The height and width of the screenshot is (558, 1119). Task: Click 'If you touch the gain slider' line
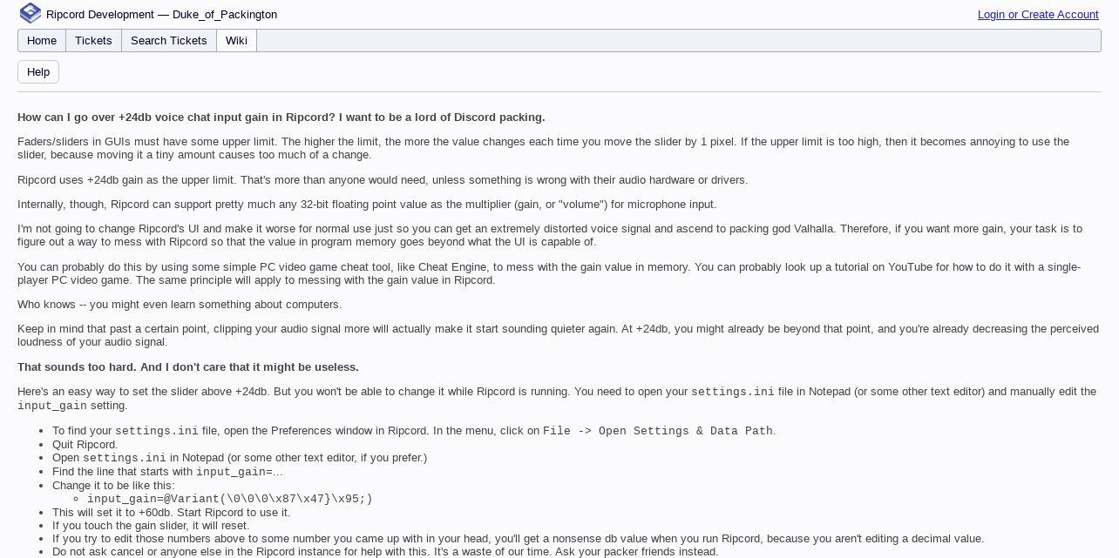151,526
